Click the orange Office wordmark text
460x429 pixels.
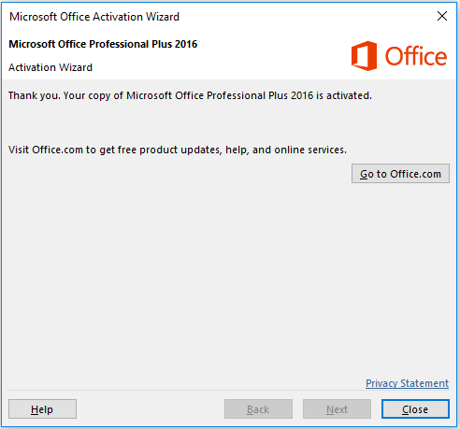[x=416, y=56]
